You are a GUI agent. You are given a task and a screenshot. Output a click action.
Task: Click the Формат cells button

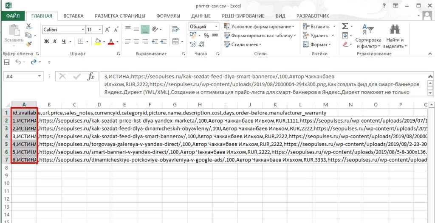(317, 45)
